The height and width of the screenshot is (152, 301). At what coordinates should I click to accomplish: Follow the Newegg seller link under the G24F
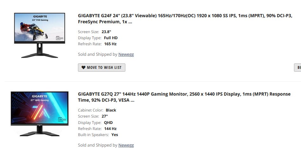[x=126, y=54]
